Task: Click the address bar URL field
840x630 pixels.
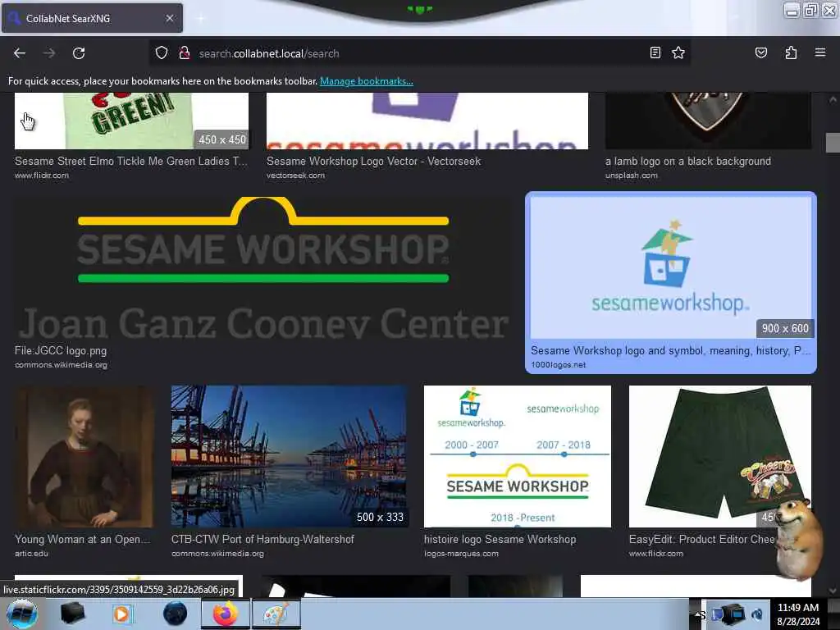Action: click(418, 53)
